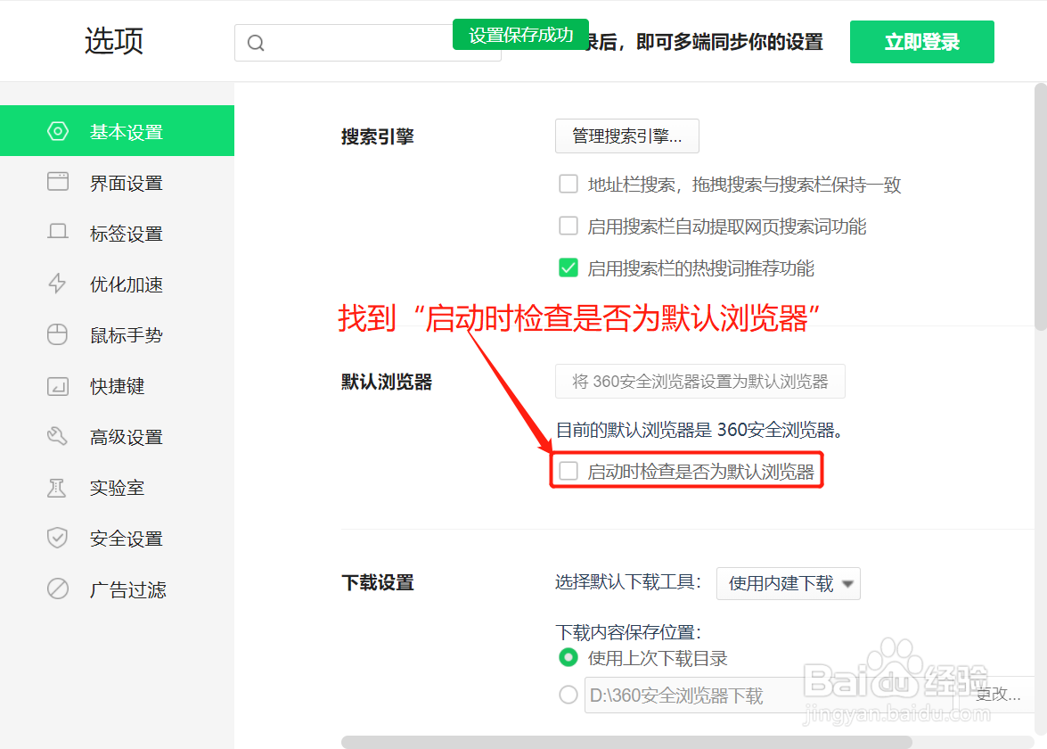Go to 广告过滤 settings
Image resolution: width=1047 pixels, height=749 pixels.
coord(128,590)
